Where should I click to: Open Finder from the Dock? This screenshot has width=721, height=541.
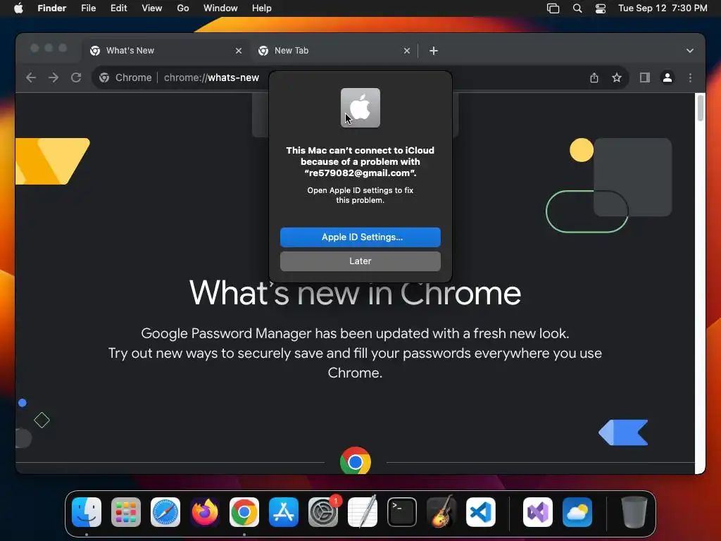[87, 512]
